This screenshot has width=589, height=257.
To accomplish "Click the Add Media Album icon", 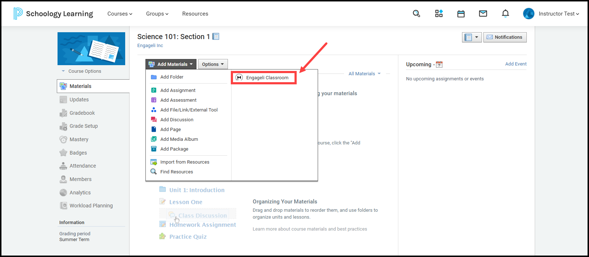I will [154, 139].
